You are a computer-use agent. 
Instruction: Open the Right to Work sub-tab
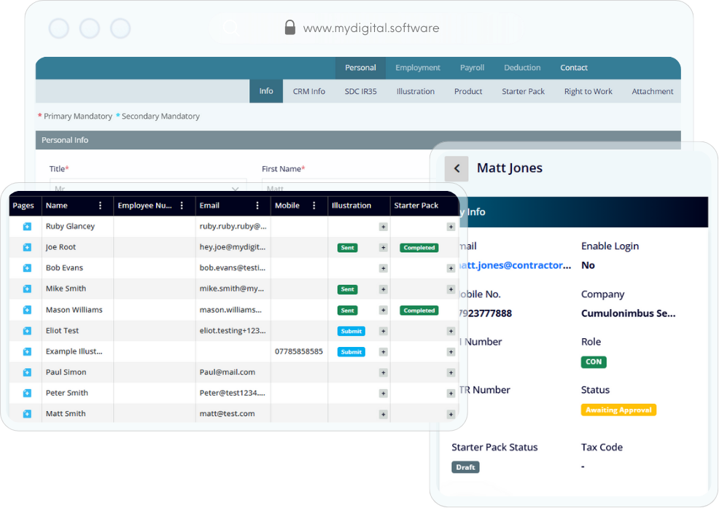[x=588, y=92]
